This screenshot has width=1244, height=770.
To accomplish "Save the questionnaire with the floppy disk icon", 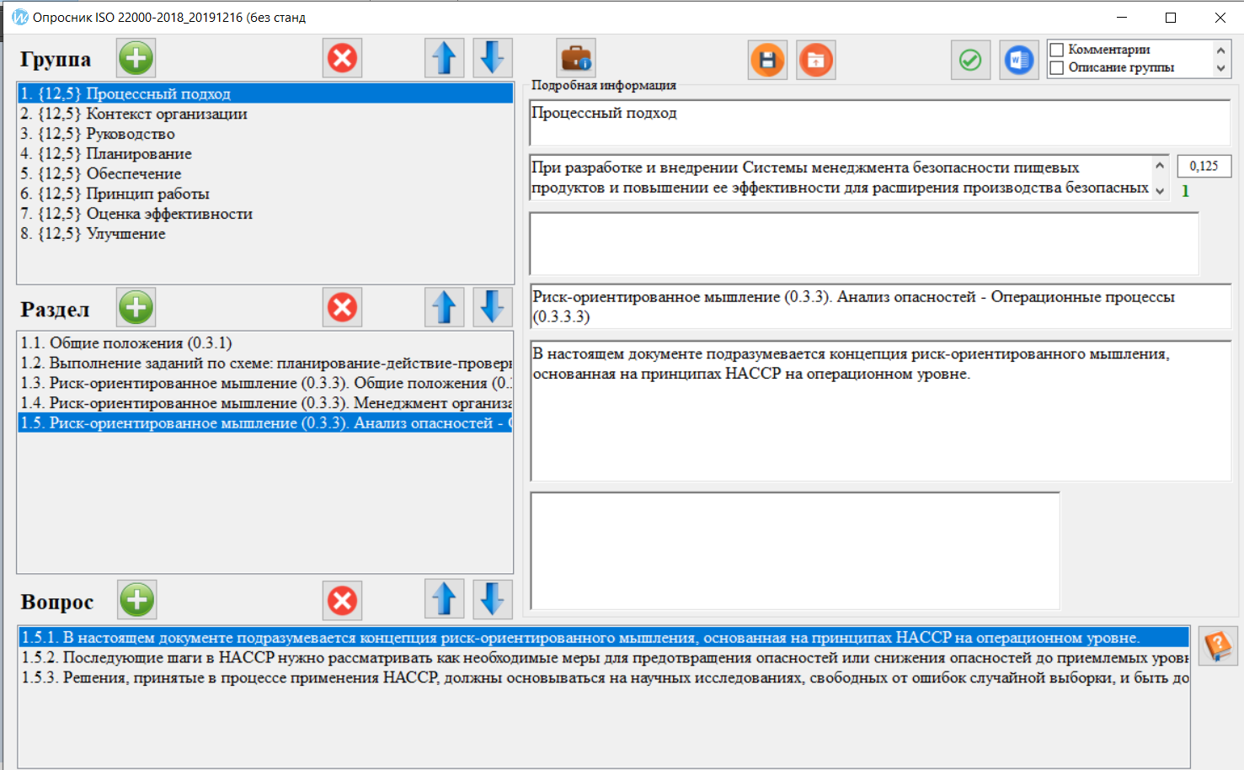I will tap(767, 61).
